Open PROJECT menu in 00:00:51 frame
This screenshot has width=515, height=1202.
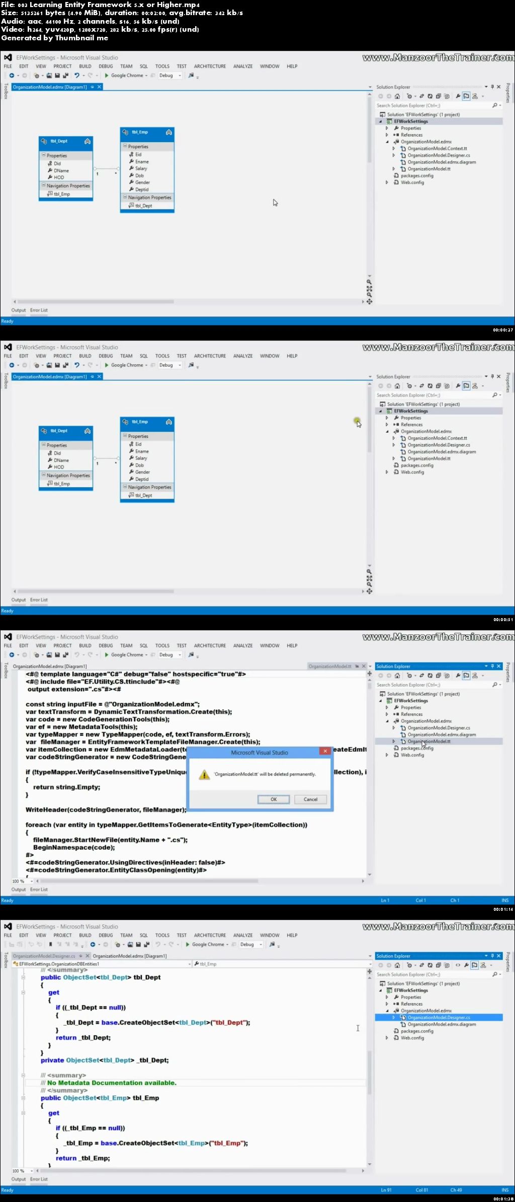[62, 356]
